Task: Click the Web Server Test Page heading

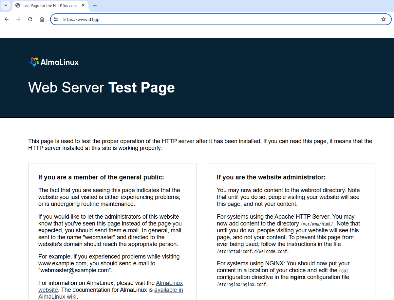Action: 101,88
